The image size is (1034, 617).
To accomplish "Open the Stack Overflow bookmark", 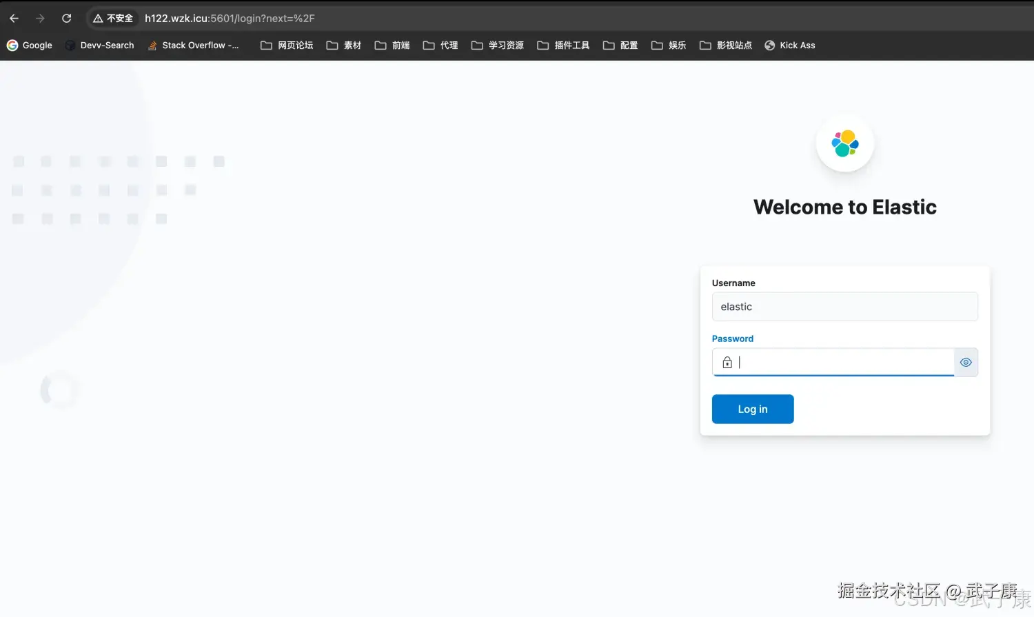I will click(x=193, y=45).
